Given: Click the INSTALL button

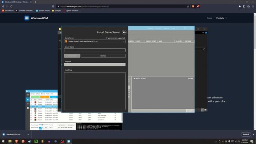Looking at the screenshot, I should [103, 56].
